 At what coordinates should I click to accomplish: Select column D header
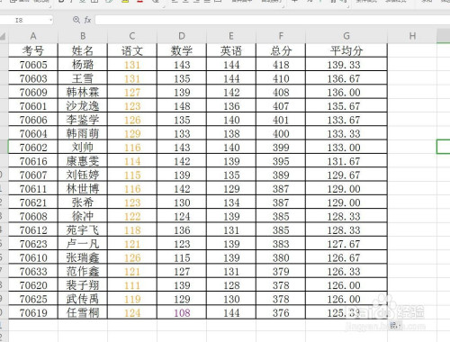pos(182,36)
